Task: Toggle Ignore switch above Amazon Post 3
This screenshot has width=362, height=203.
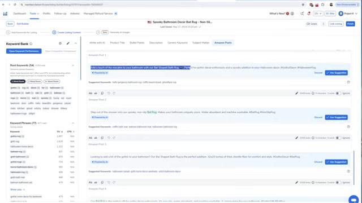Action: point(338,138)
